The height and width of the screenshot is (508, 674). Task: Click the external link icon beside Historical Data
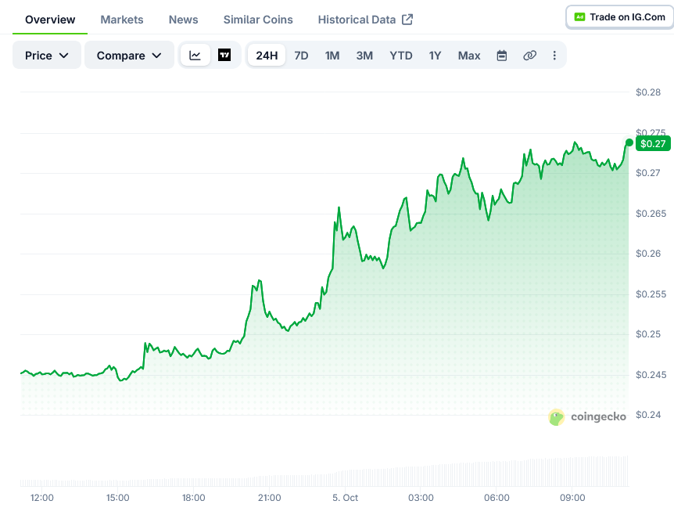[407, 20]
